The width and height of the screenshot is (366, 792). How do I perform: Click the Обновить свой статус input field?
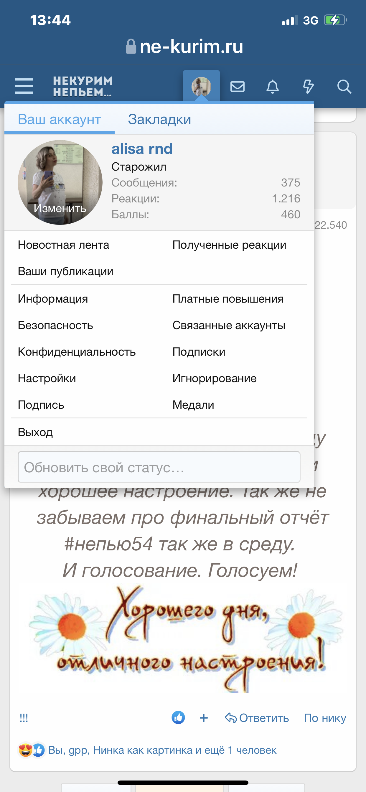tap(159, 467)
